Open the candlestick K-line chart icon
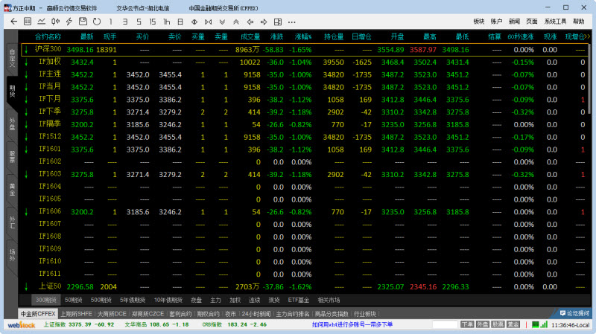596x334 pixels. (55, 22)
